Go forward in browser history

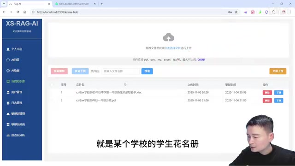click(11, 12)
